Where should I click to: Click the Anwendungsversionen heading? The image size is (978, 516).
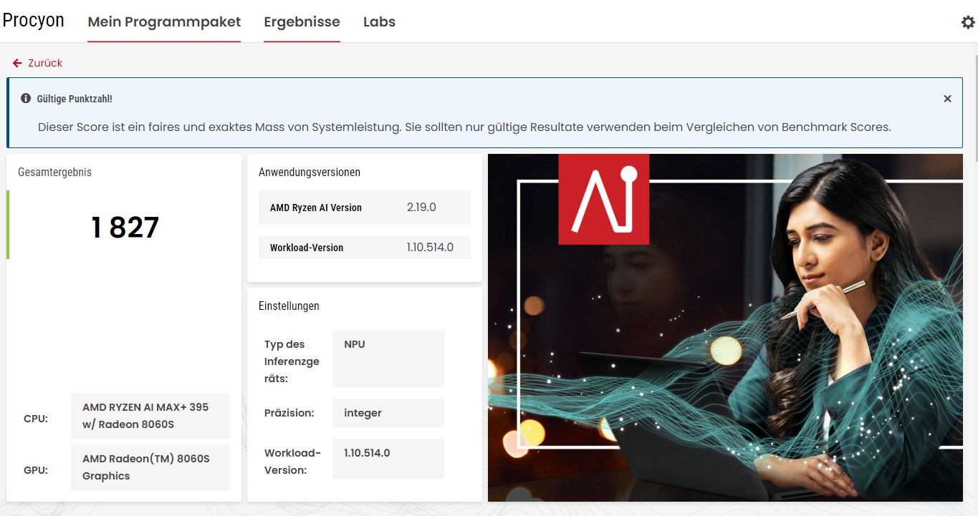coord(310,172)
